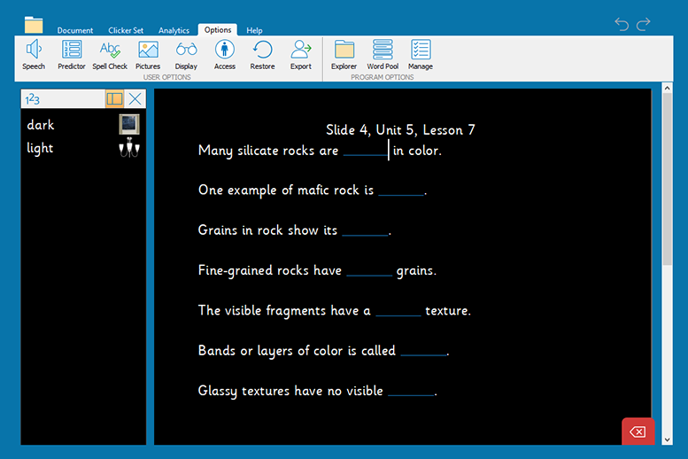The image size is (688, 459).
Task: Switch to the Document tab
Action: coord(75,30)
